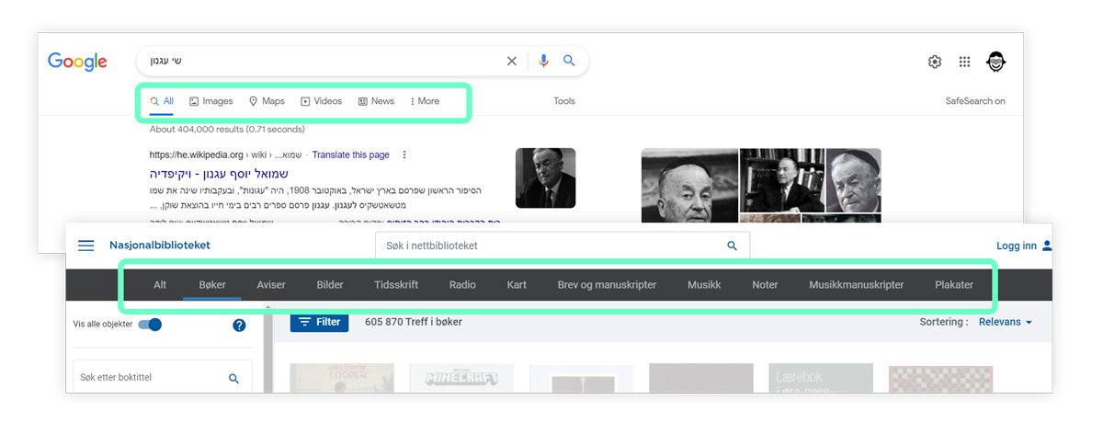This screenshot has height=446, width=1103.
Task: Expand the Relevans sorting dropdown
Action: click(1006, 323)
